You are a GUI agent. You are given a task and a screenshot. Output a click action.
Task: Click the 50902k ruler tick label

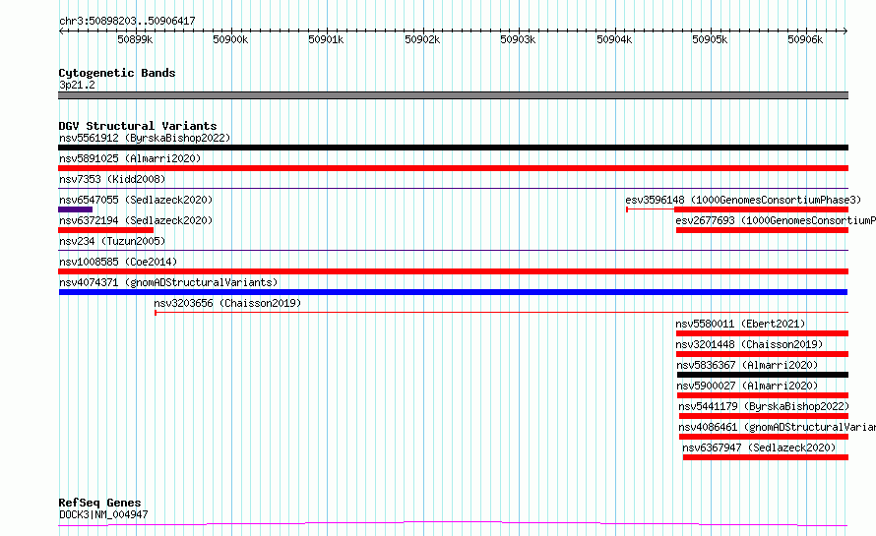(422, 39)
